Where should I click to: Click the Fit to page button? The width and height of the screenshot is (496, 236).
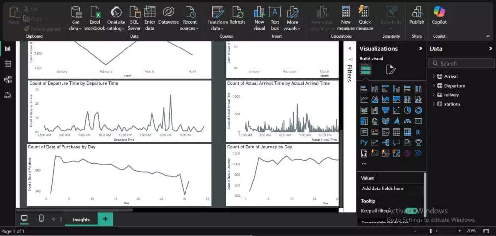click(487, 231)
